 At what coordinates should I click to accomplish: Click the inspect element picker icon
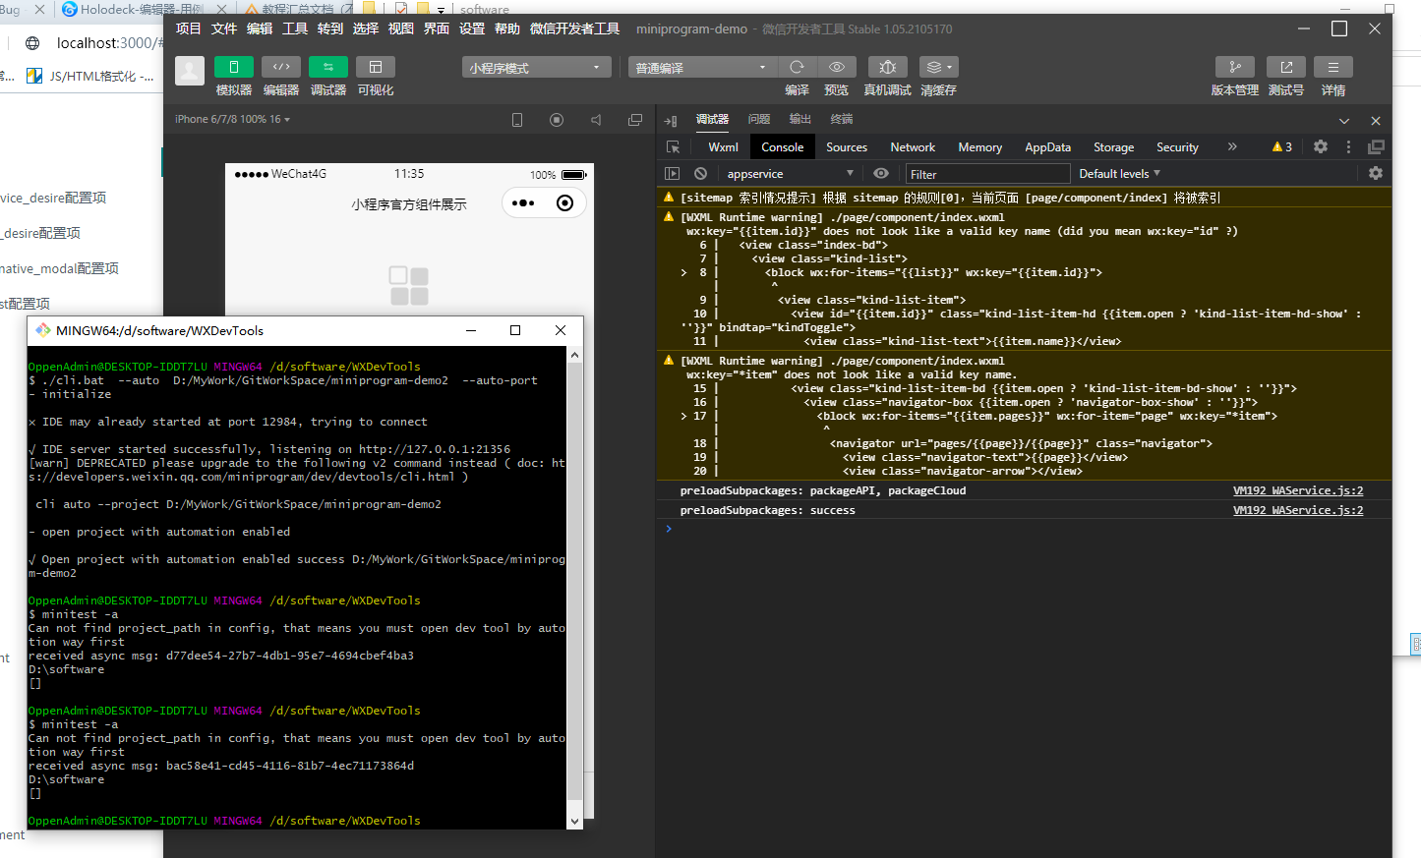[x=674, y=147]
